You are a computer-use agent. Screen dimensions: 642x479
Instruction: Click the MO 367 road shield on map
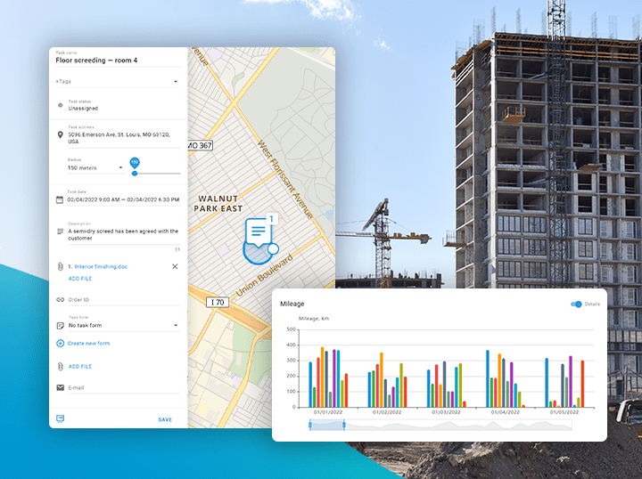pyautogui.click(x=201, y=145)
